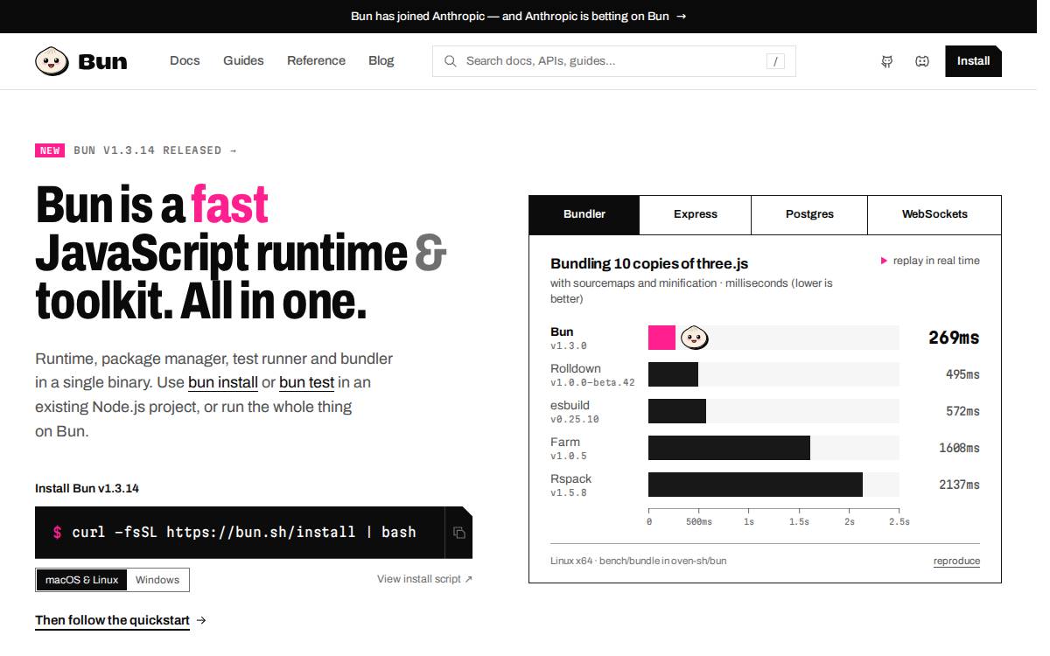Click the Rolldown benchmark bar
The image size is (1050, 656).
tap(673, 374)
